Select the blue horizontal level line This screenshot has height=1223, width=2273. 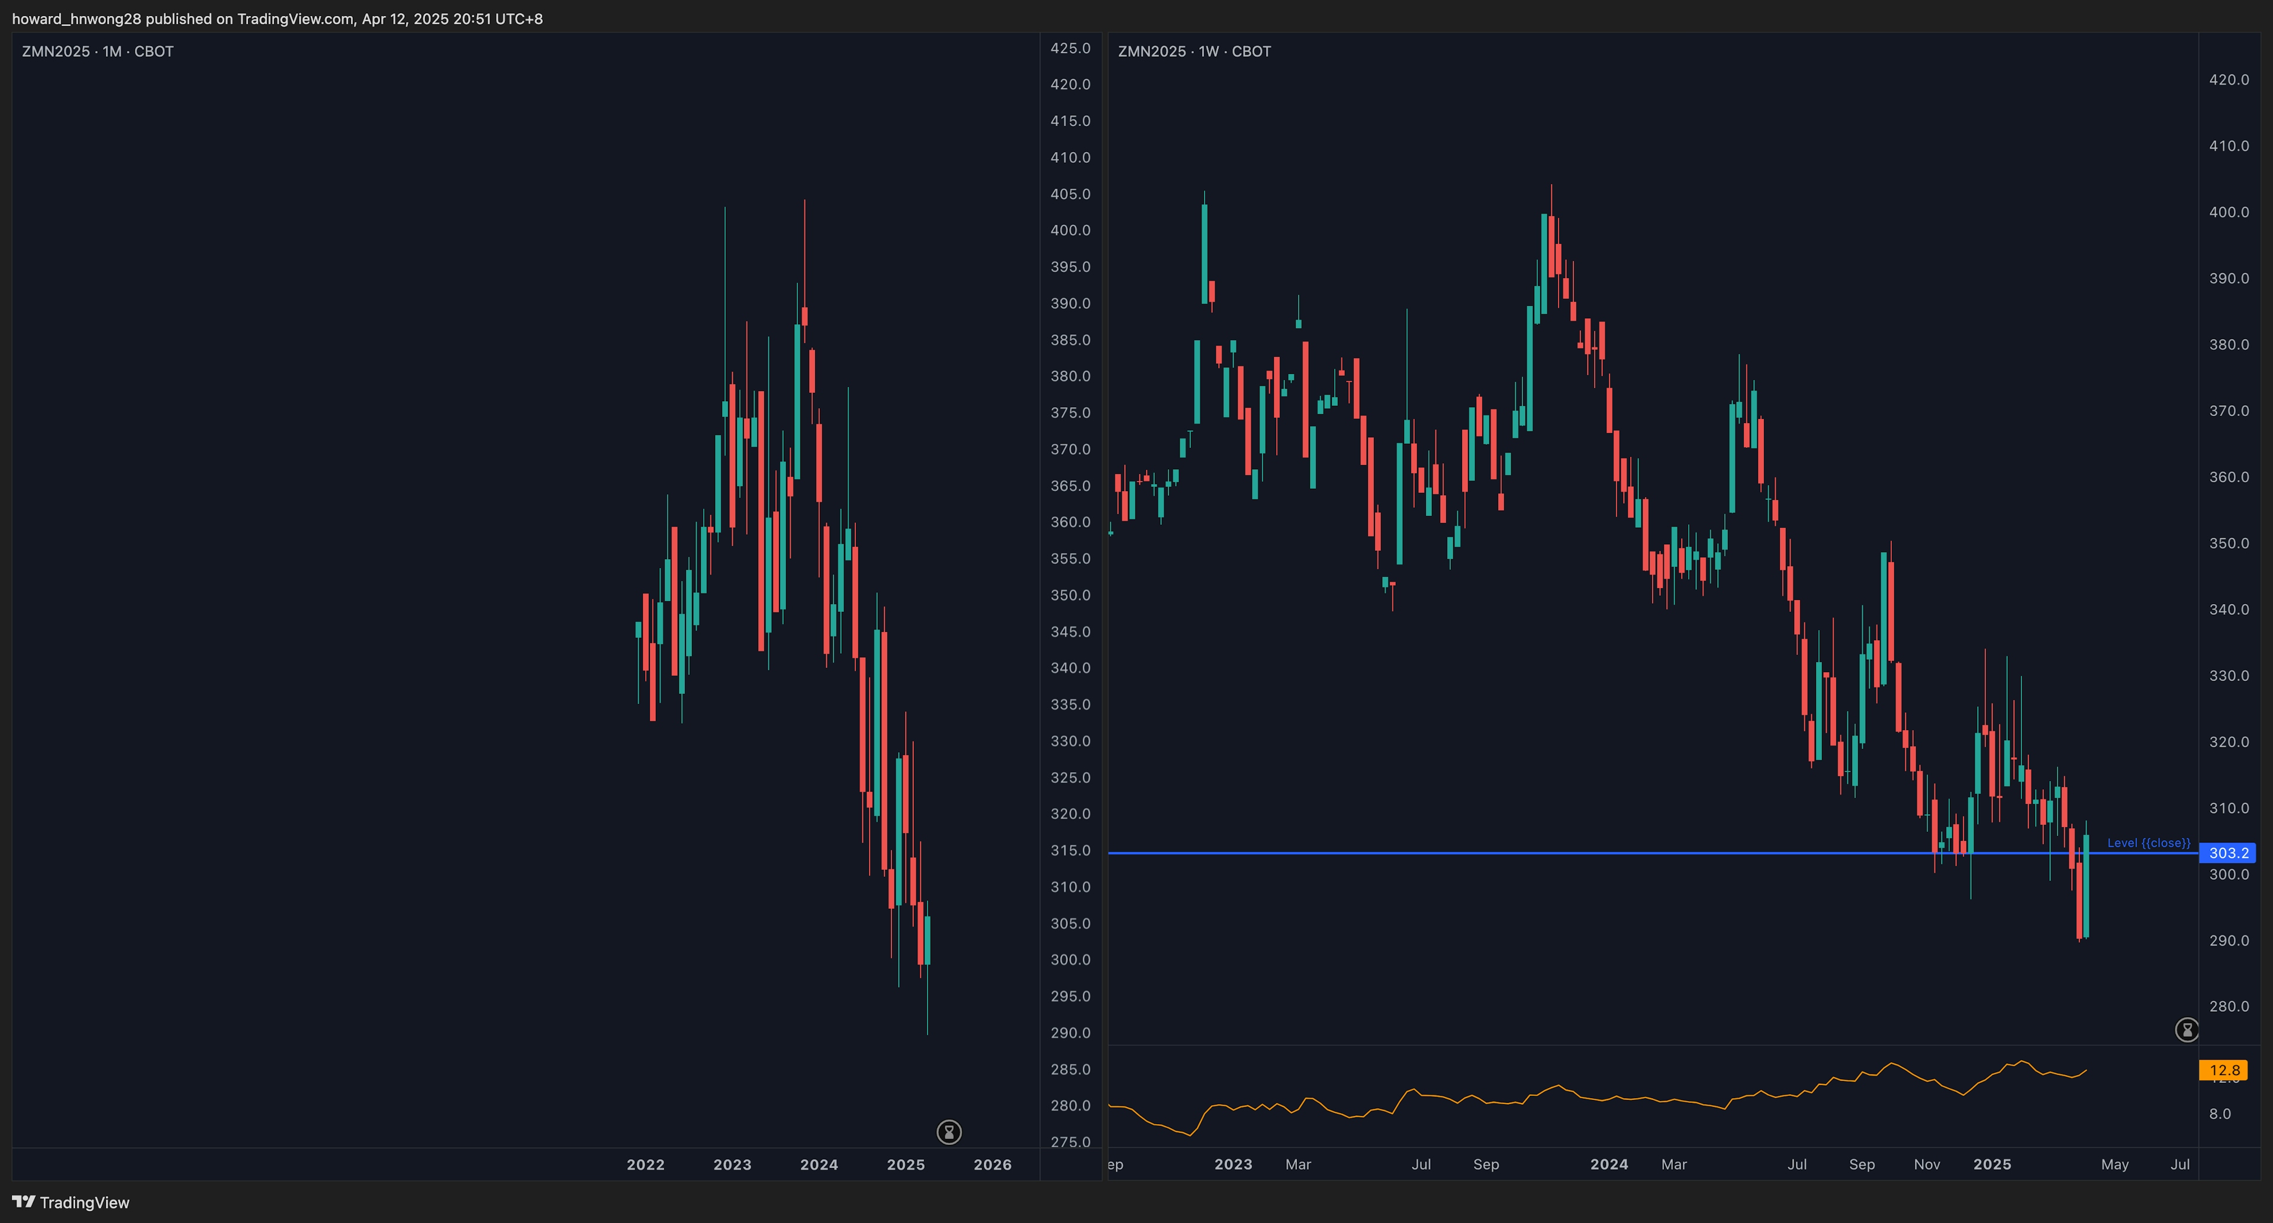(1500, 853)
